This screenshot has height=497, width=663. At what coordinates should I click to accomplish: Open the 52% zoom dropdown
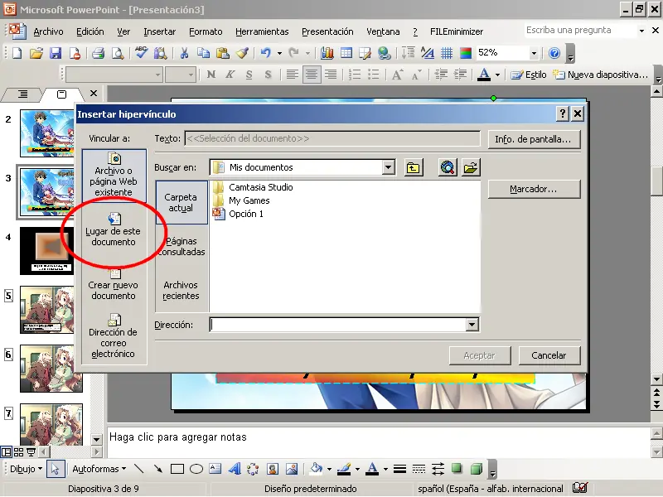click(534, 53)
